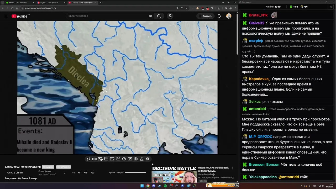336x189 pixels.
Task: Show hidden system tray icons chevron
Action: click(x=301, y=186)
